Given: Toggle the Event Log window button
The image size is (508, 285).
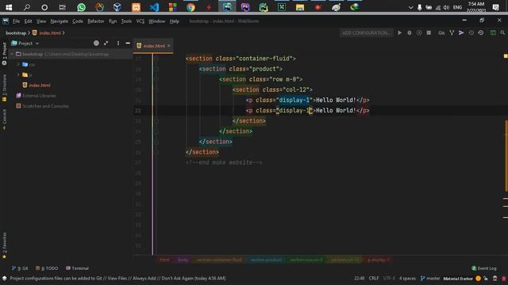Looking at the screenshot, I should point(484,268).
